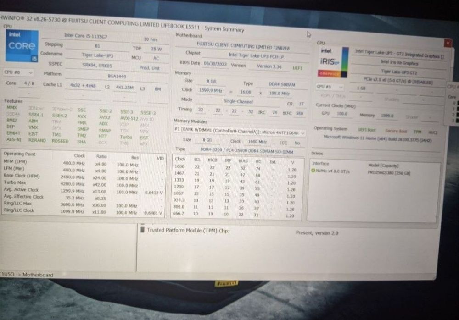Click the Intel Core i5 logo
Image resolution: width=459 pixels, height=320 pixels.
tap(22, 46)
